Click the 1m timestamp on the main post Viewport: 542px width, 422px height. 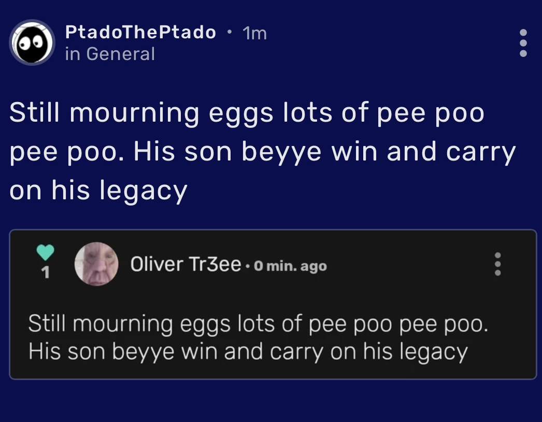point(253,32)
